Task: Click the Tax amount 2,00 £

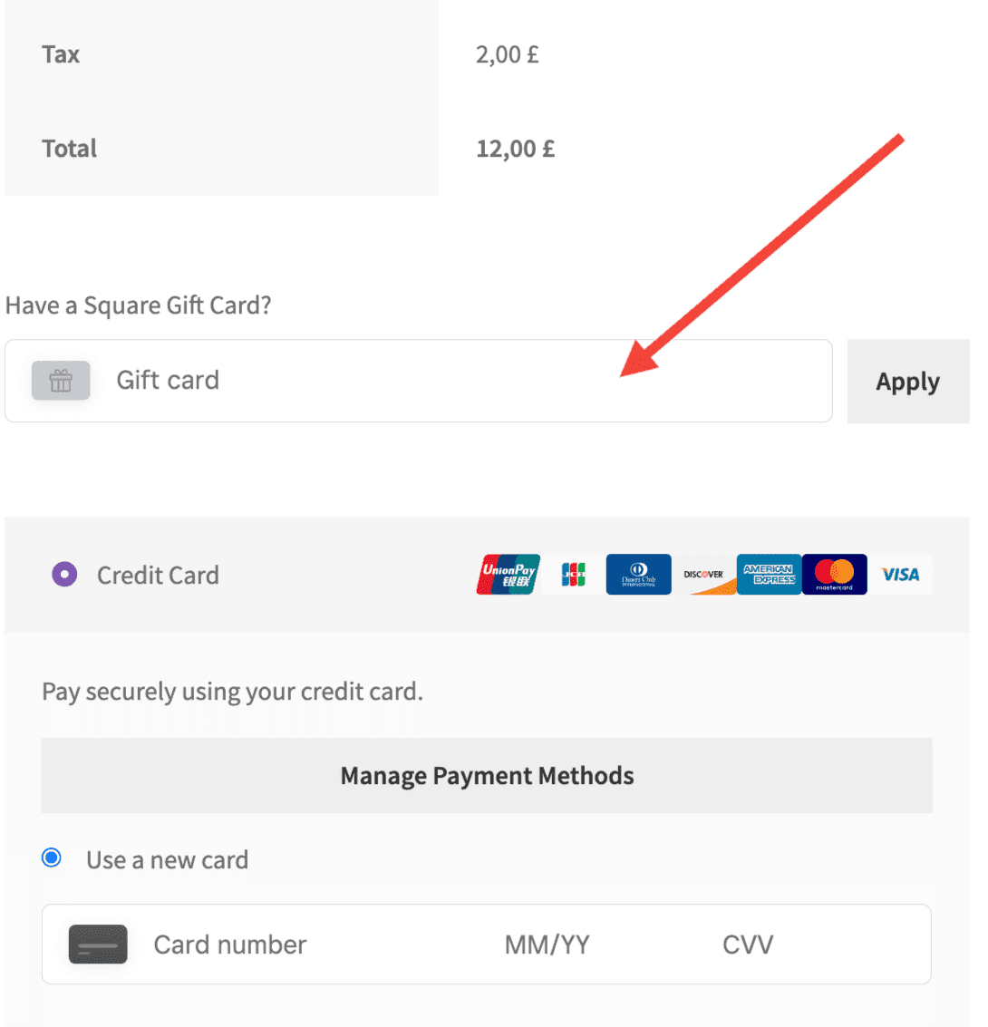Action: [x=507, y=54]
